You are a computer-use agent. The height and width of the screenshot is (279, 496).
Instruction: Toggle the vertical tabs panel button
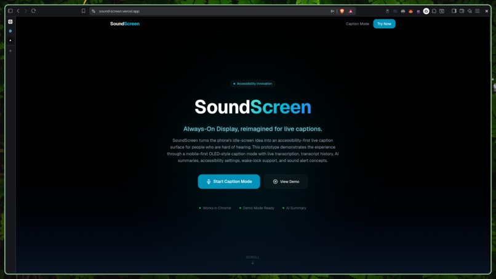10,10
